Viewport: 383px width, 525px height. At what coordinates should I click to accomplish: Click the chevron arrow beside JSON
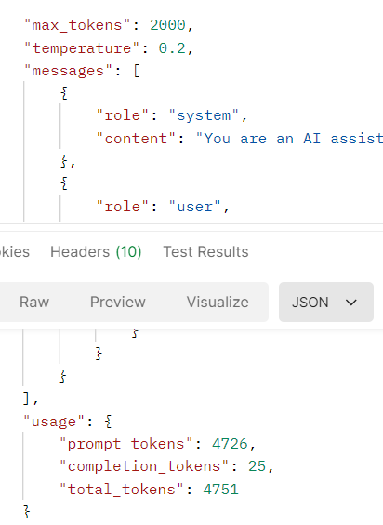[x=351, y=303]
